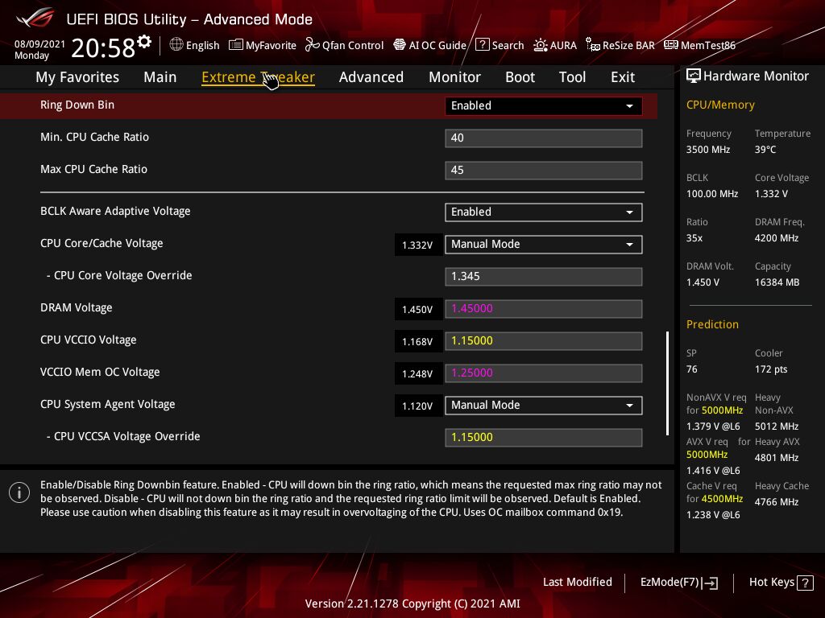Open Search question mark icon
The image size is (825, 618).
(x=482, y=45)
